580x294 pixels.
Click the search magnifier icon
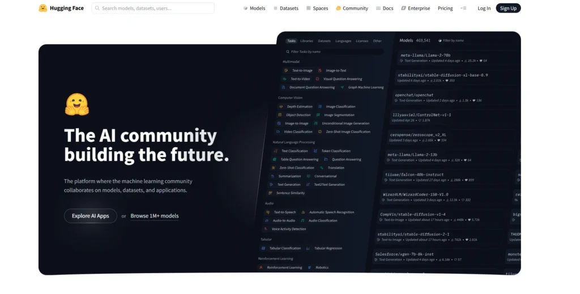[97, 8]
